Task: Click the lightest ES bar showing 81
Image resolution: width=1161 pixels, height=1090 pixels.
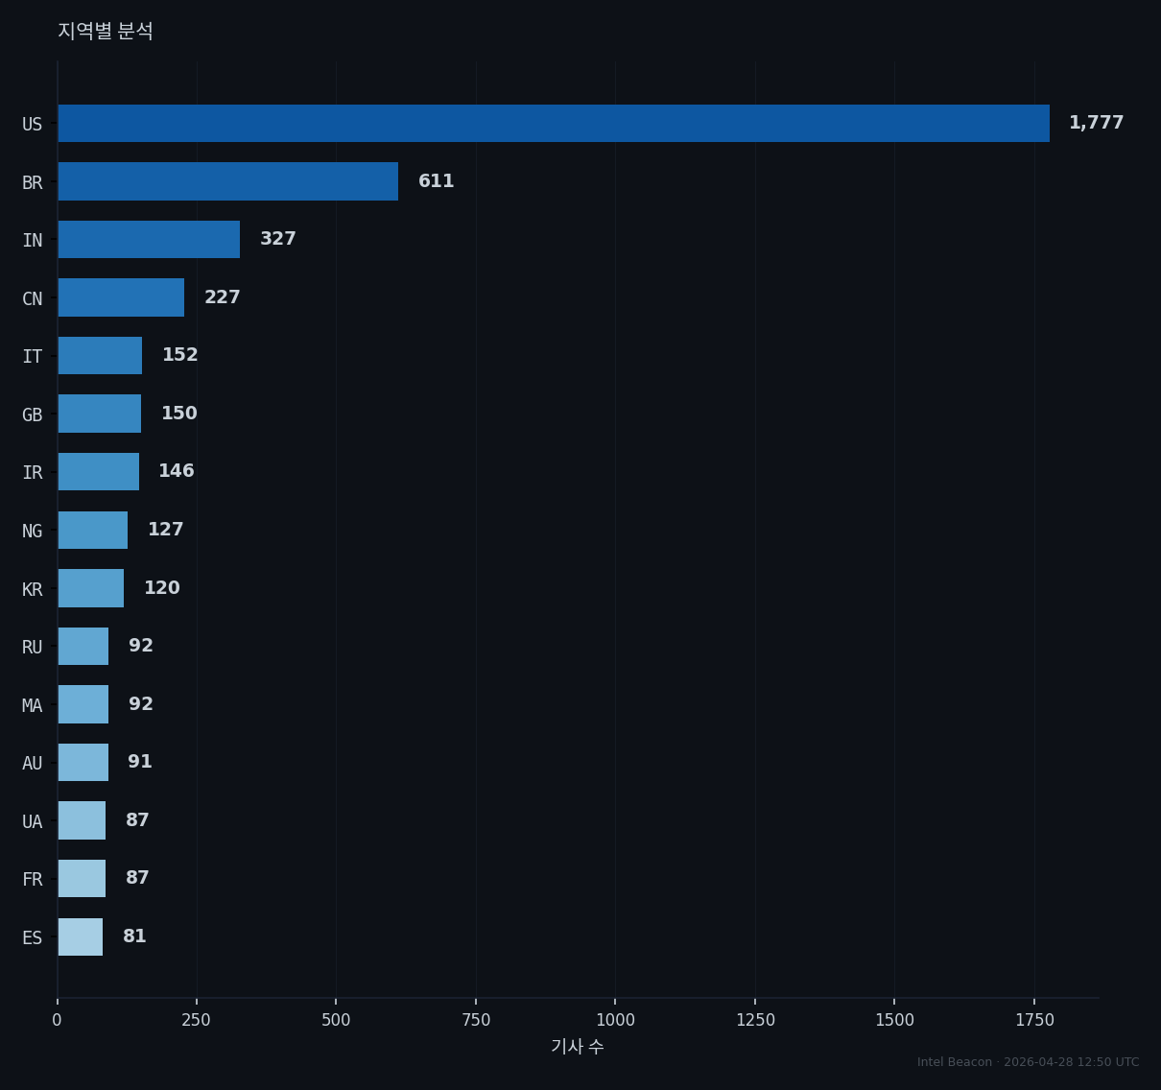Action: pos(81,936)
